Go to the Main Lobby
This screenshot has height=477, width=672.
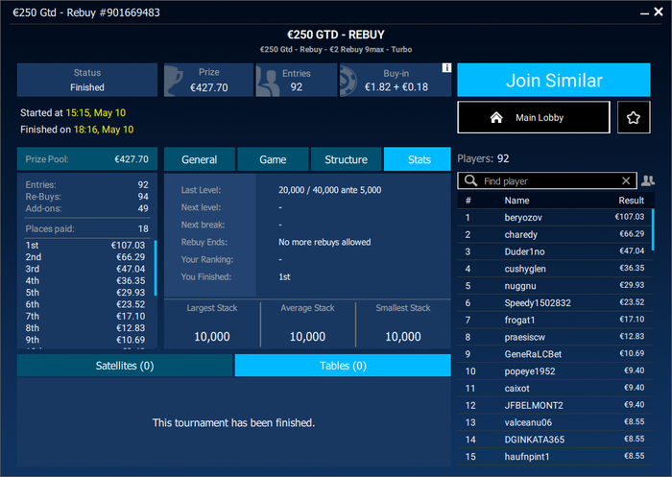[534, 117]
